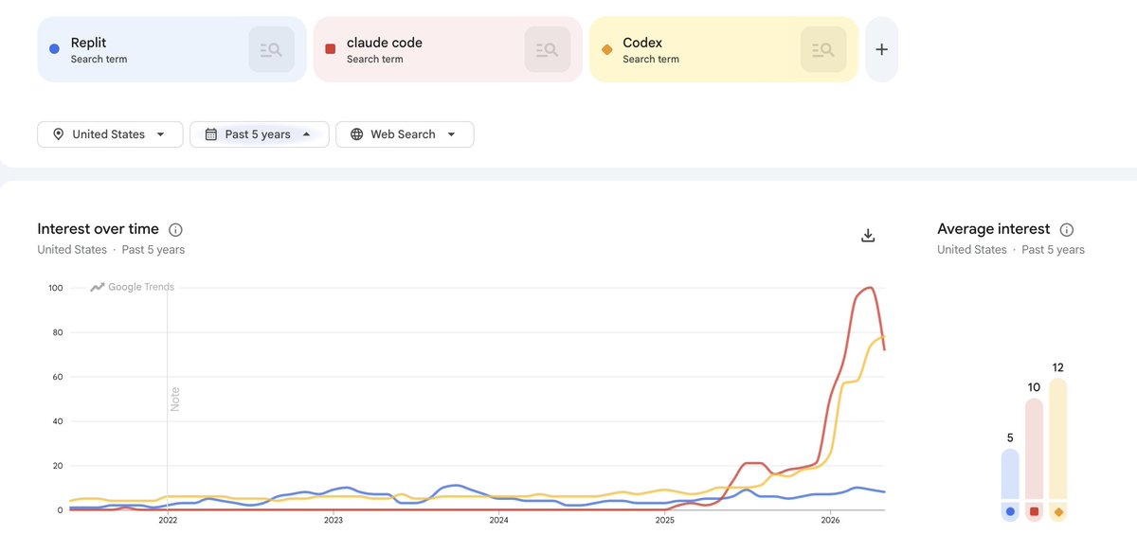This screenshot has height=552, width=1137.
Task: Click the 2025 label on the time axis
Action: point(664,520)
